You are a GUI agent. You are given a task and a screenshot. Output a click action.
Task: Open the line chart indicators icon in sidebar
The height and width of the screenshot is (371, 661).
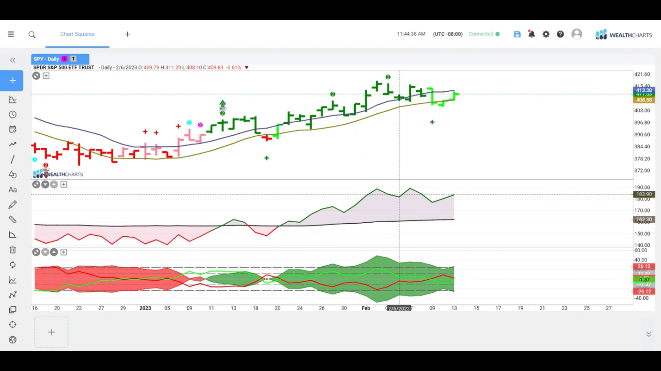pyautogui.click(x=13, y=280)
